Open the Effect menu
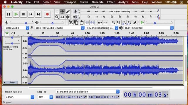Viewport: 188px width, 105px height. pos(111,2)
